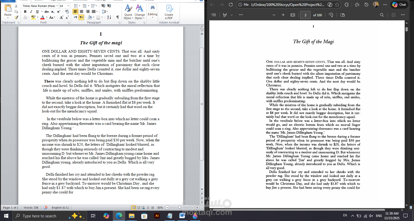Click the PDF find magnifier icon in Edge
414x221 pixels.
point(382,15)
